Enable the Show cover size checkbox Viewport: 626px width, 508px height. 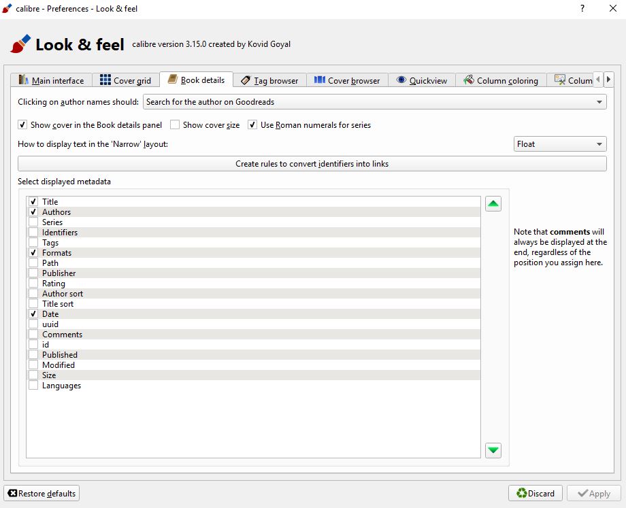(x=175, y=125)
